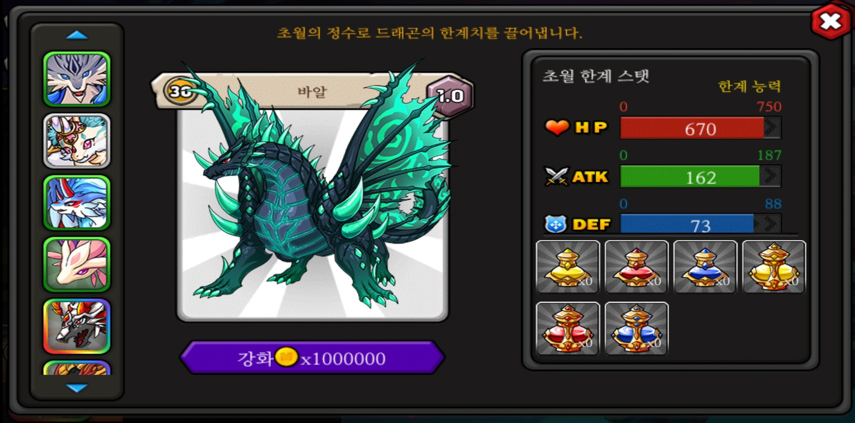Click the blue DEF stat bar

coord(701,224)
